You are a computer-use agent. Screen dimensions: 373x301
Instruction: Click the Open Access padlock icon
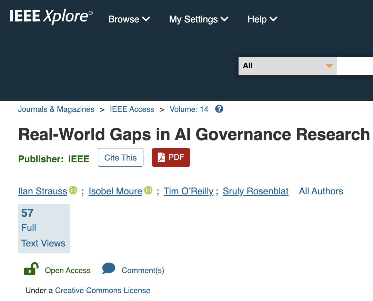pyautogui.click(x=31, y=269)
